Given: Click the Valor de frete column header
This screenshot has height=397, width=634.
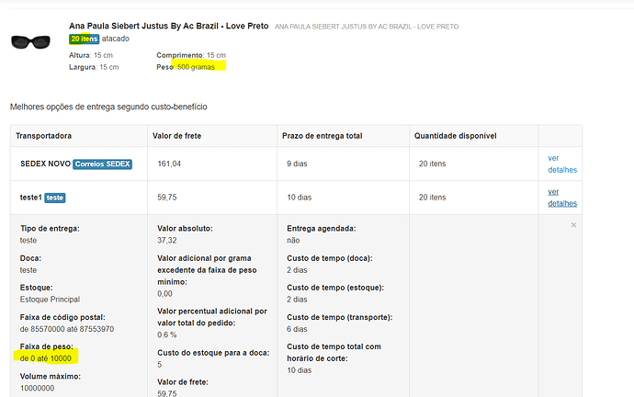Looking at the screenshot, I should click(x=176, y=136).
